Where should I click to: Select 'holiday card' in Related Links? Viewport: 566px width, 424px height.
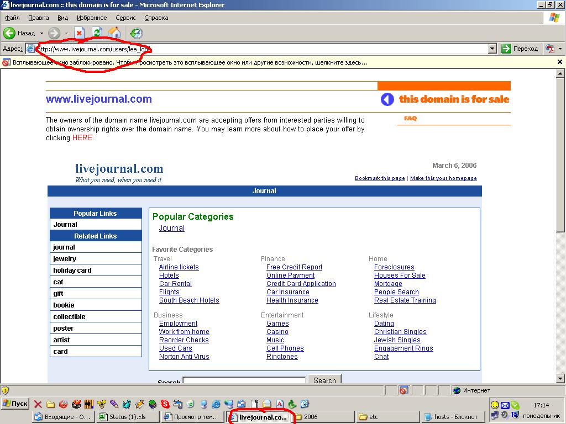(x=96, y=270)
